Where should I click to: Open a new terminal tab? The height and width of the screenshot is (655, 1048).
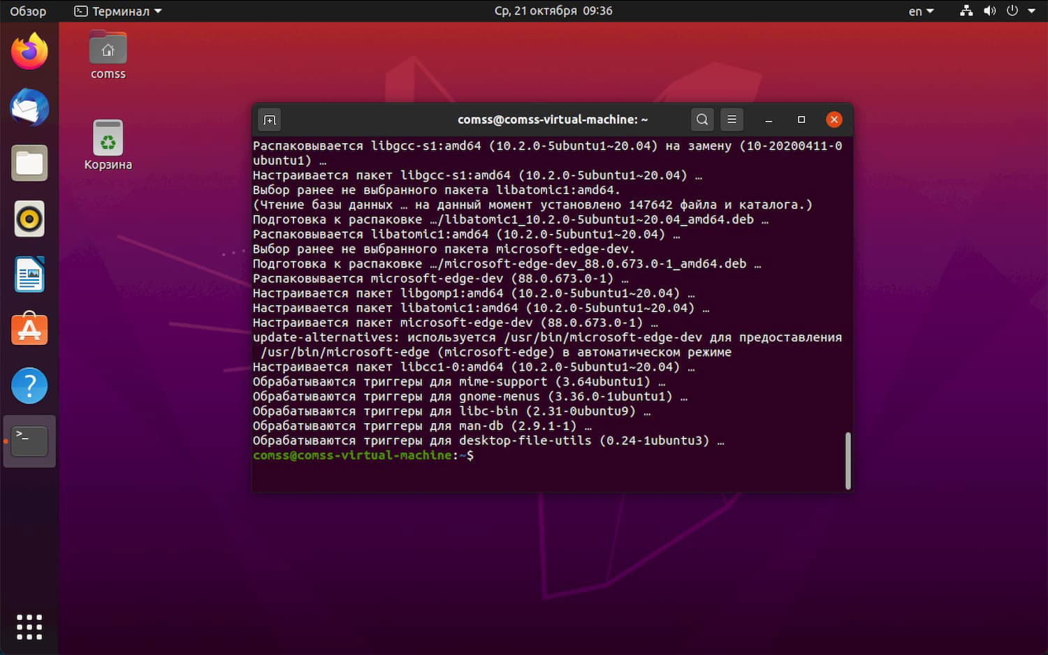coord(269,119)
